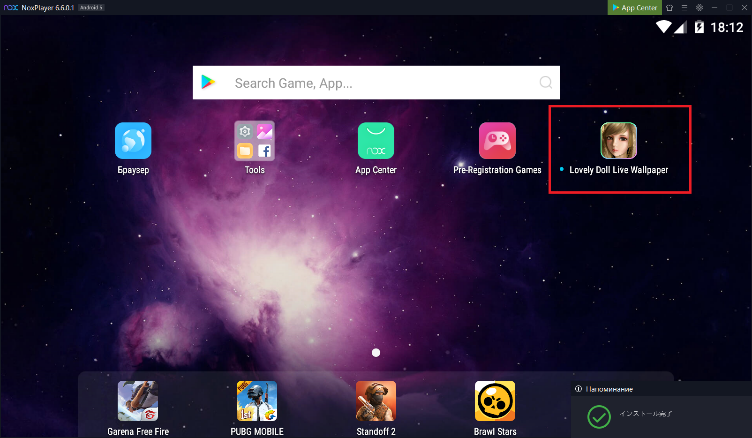Open NoxPlayer settings gear
The height and width of the screenshot is (438, 752).
coord(699,8)
